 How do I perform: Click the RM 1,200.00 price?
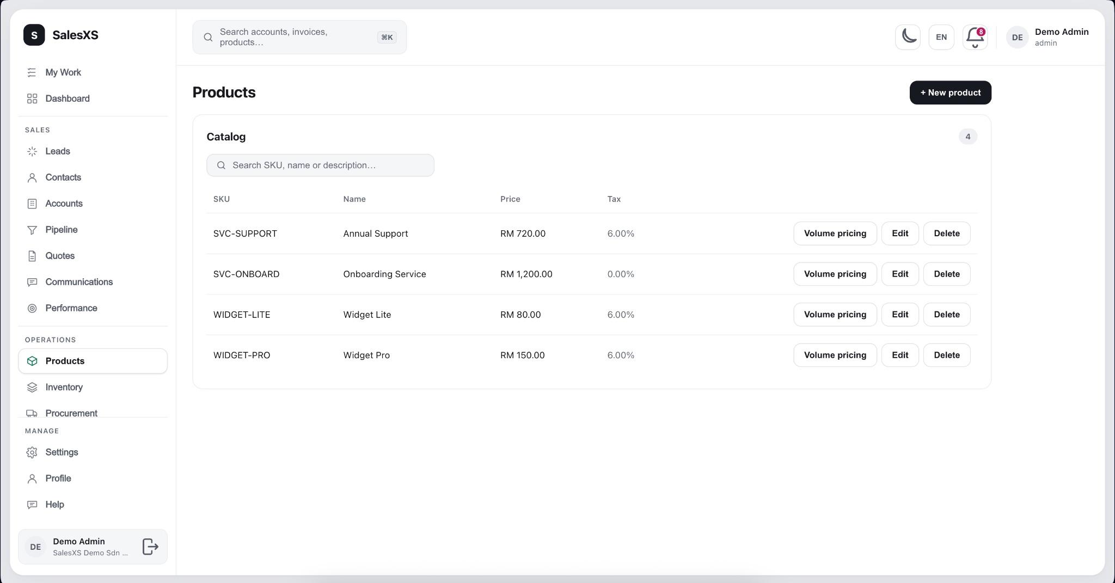(x=526, y=274)
